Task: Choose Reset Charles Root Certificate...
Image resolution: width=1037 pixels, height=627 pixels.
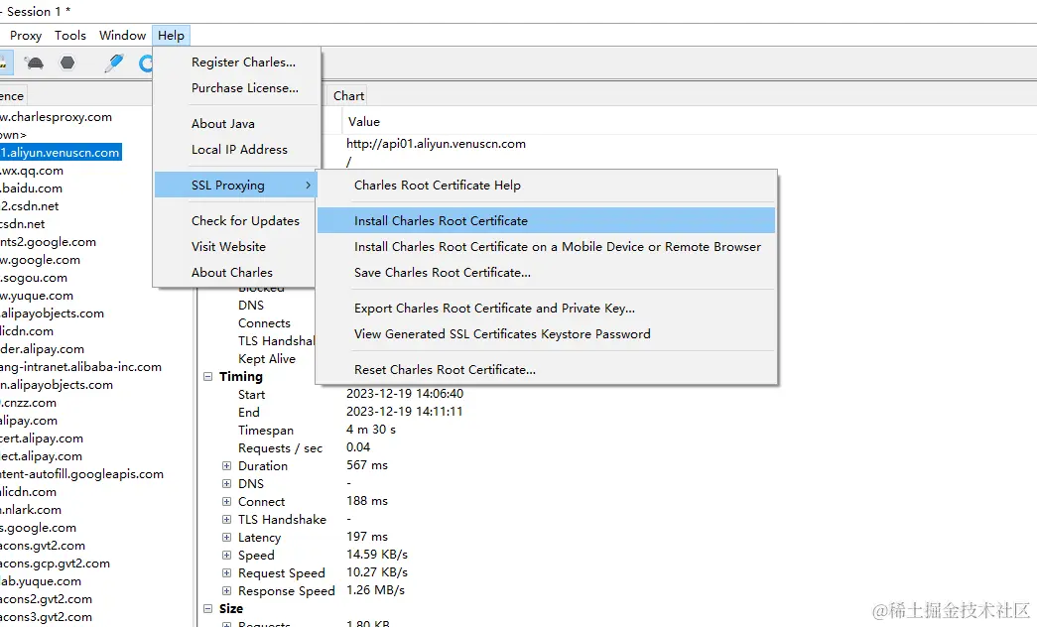Action: 546,370
